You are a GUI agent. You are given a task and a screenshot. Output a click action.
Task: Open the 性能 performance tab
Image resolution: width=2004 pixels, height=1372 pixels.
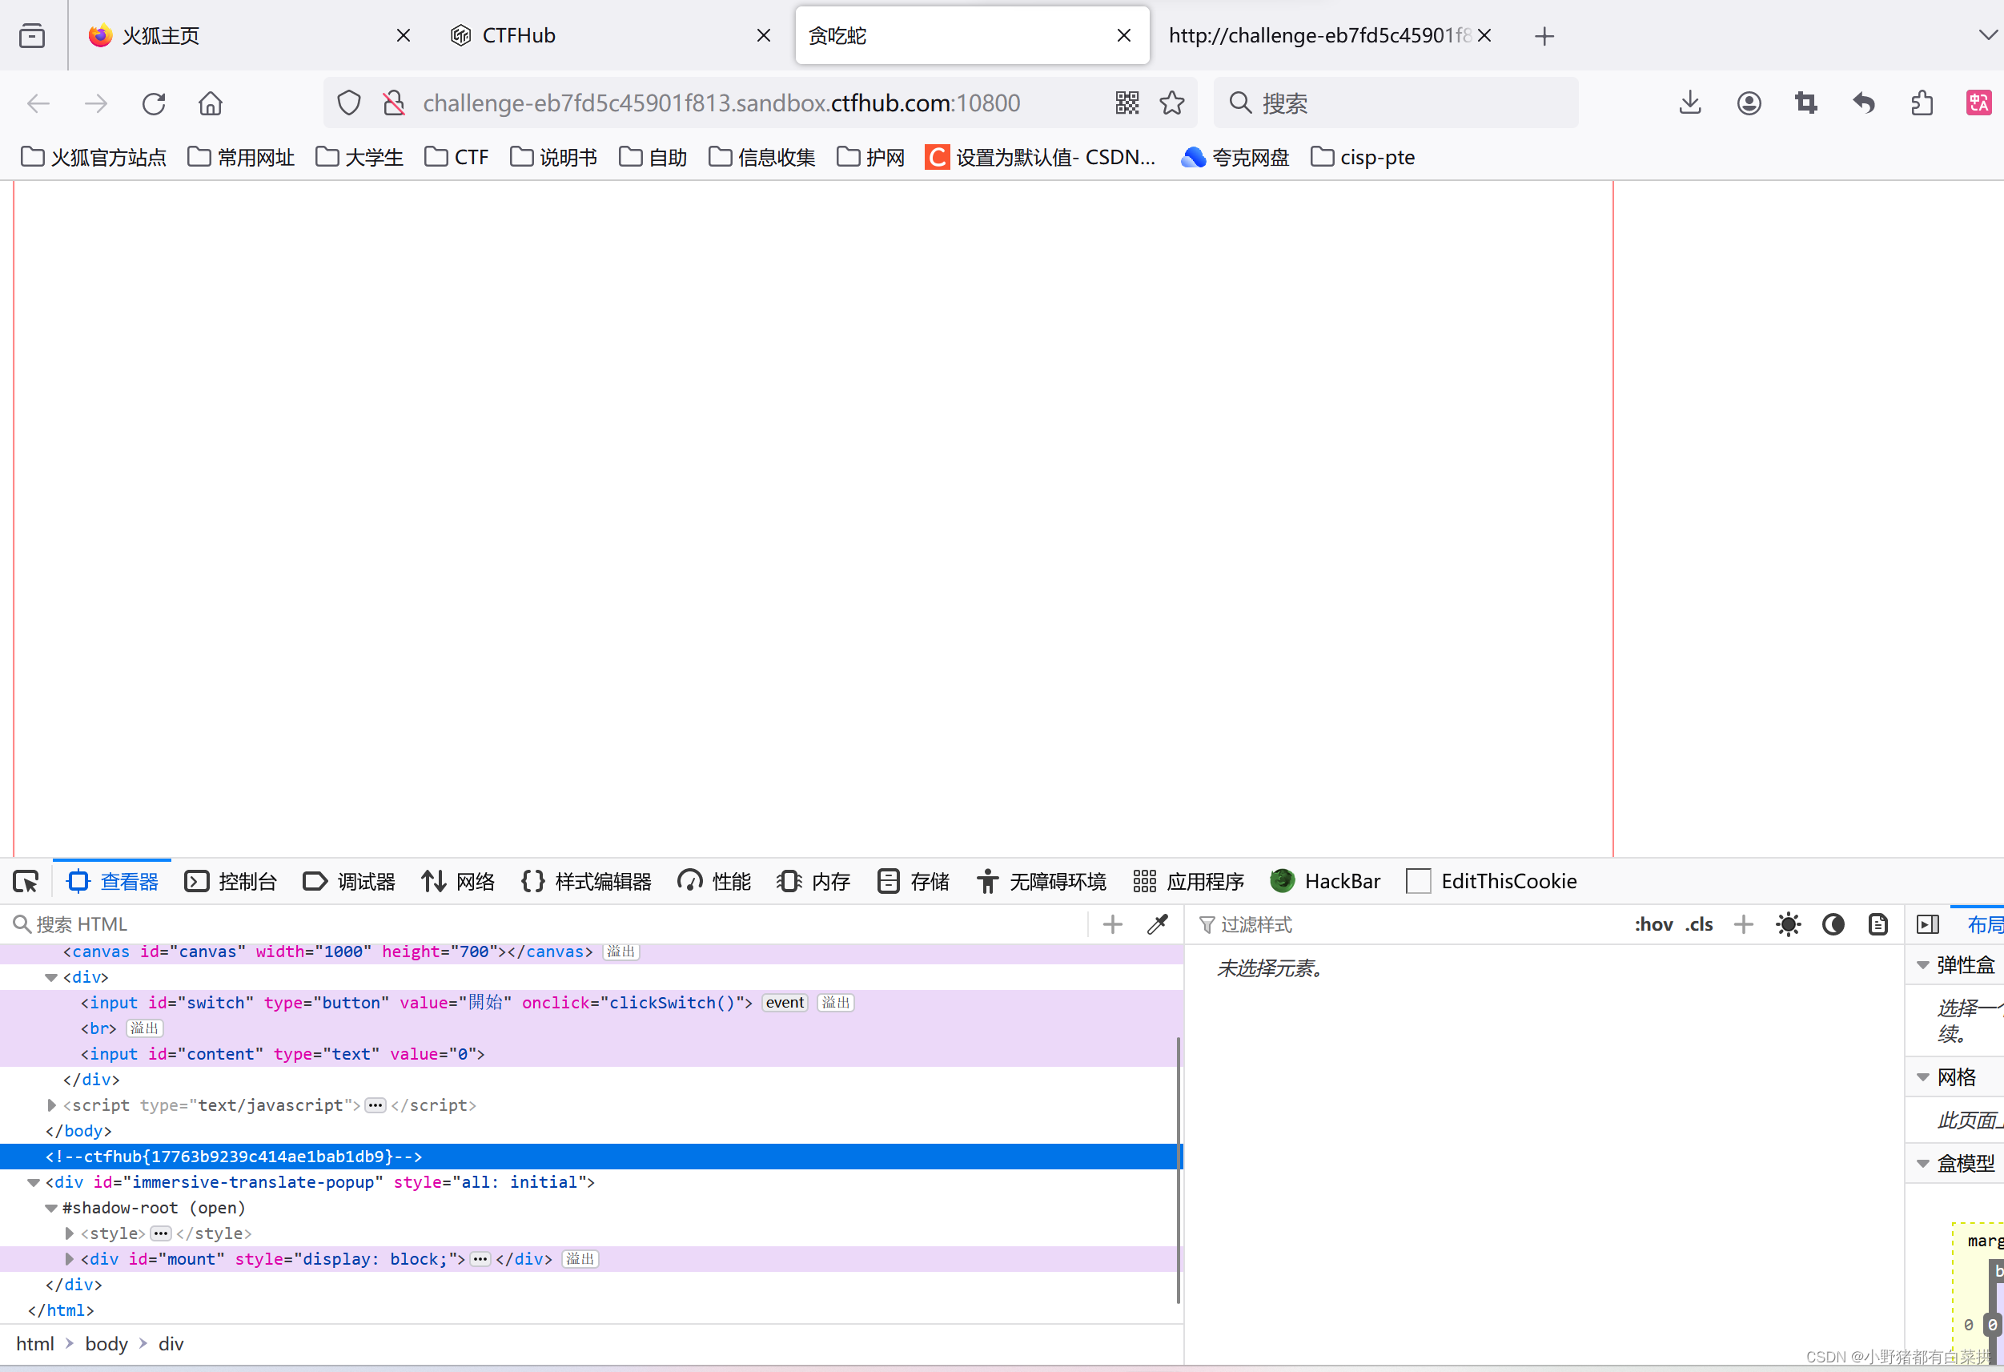(x=715, y=881)
